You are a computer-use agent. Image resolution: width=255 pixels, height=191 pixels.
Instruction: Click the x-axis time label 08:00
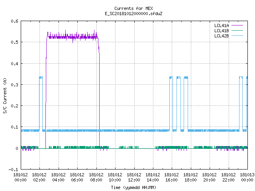tap(96, 180)
